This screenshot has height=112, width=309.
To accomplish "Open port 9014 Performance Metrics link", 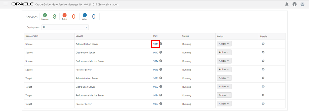I will pos(156,61).
